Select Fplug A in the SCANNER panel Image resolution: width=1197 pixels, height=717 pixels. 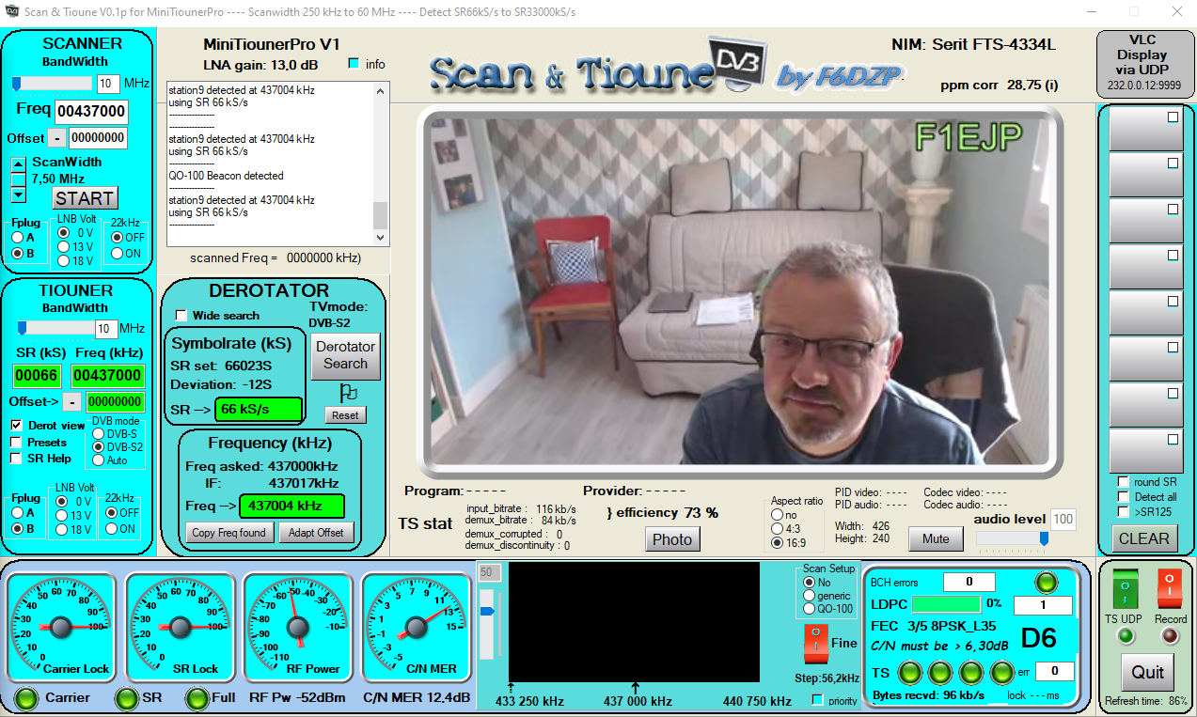(x=16, y=238)
